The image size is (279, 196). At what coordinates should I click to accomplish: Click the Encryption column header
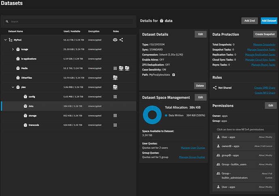[x=94, y=31]
